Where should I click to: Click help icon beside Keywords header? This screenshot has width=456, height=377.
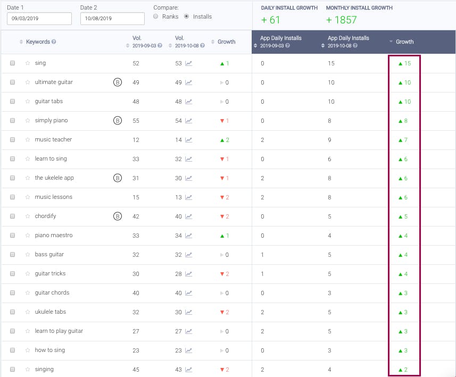click(x=54, y=42)
